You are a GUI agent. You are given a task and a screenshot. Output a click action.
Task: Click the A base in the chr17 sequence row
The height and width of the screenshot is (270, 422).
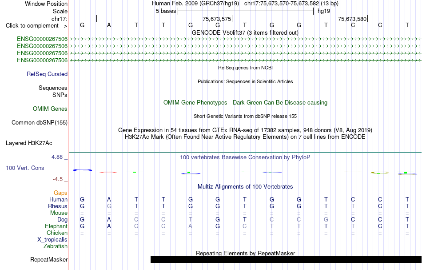click(x=109, y=25)
